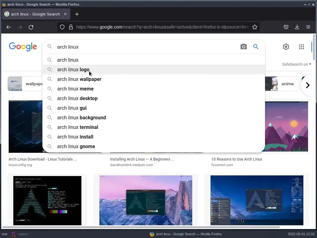The width and height of the screenshot is (317, 238).
Task: Open '10 Reasons to Use Arch Linux' link
Action: point(237,159)
